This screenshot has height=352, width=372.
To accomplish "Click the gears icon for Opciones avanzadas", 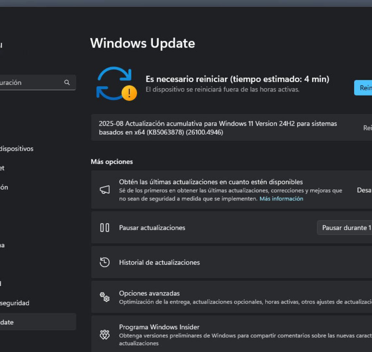I will 105,297.
